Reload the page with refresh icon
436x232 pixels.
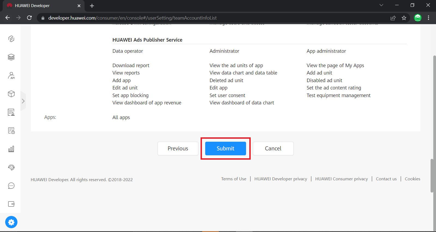(x=29, y=18)
